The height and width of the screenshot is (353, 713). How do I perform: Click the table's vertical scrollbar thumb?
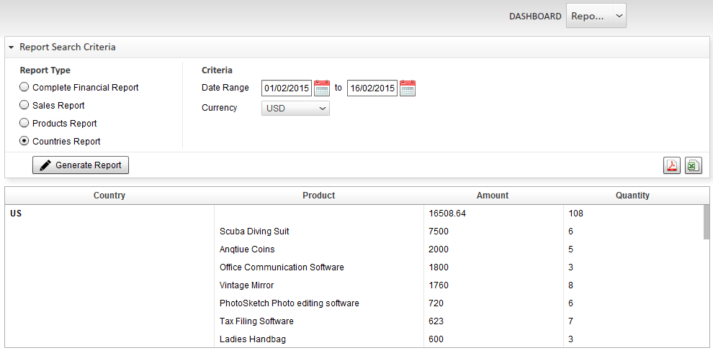(x=707, y=222)
